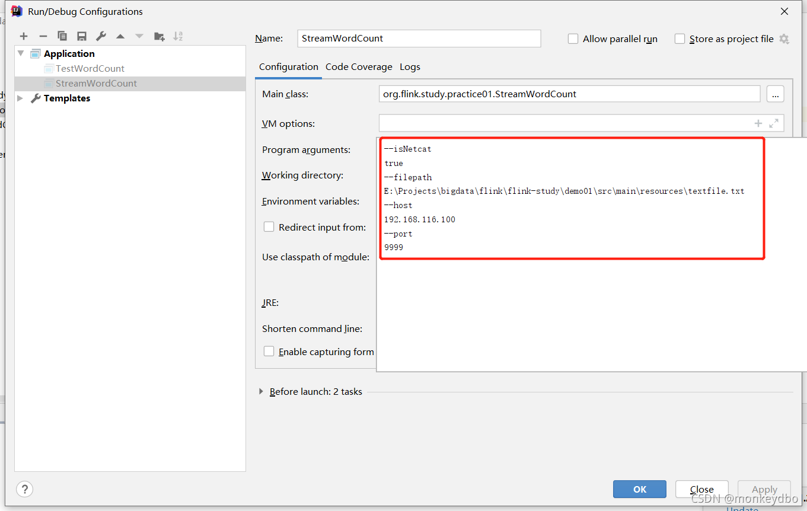
Task: Close the dialog with title bar X
Action: [784, 11]
